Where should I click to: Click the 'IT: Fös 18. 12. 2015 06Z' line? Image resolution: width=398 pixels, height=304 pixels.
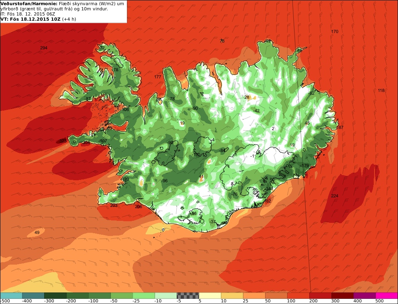click(28, 14)
